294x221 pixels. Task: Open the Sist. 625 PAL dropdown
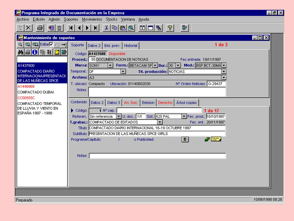point(184,117)
